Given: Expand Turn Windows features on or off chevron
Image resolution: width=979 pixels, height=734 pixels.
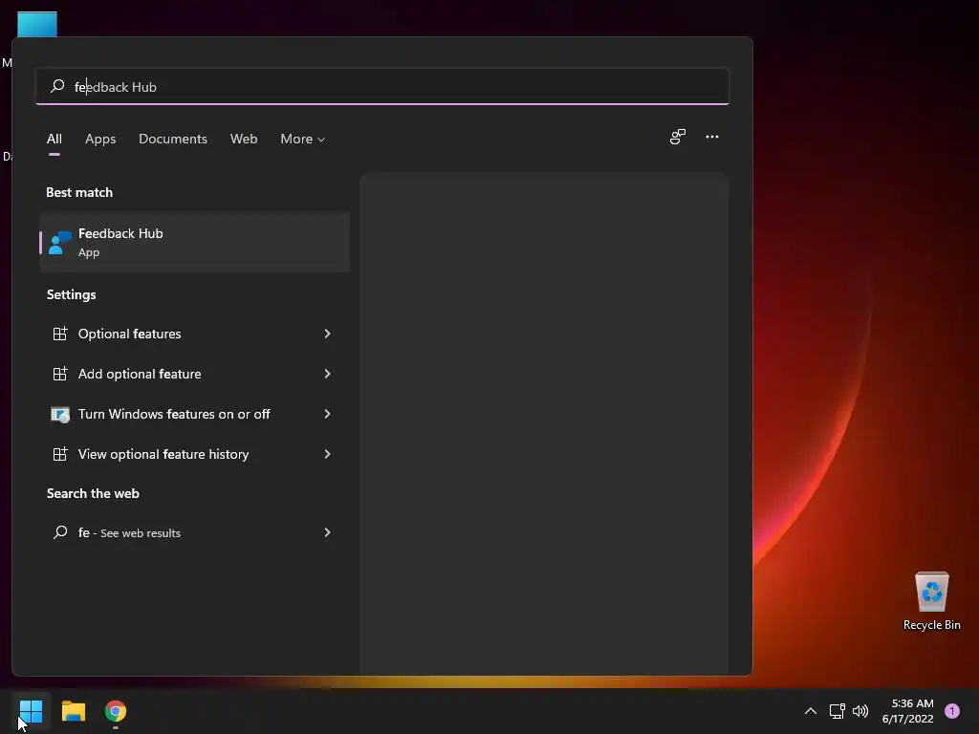Looking at the screenshot, I should pyautogui.click(x=327, y=414).
